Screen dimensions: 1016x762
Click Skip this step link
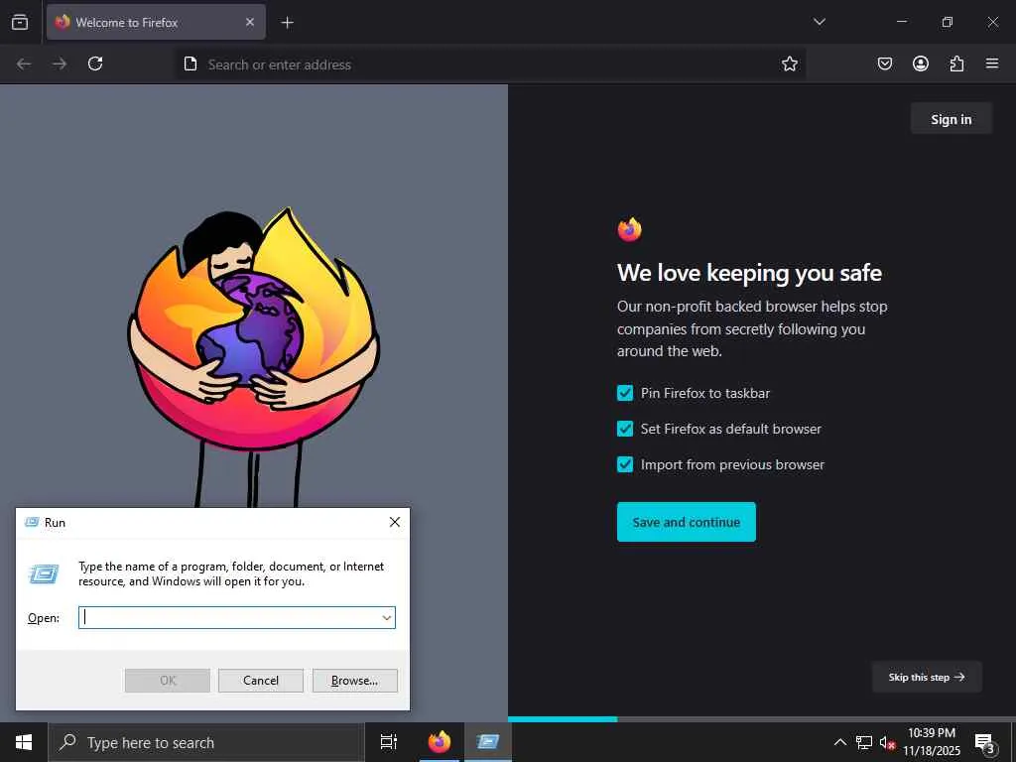point(927,677)
